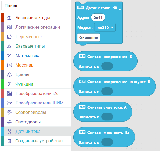Click the Описание button in sensor block
The width and height of the screenshot is (160, 151).
[89, 38]
